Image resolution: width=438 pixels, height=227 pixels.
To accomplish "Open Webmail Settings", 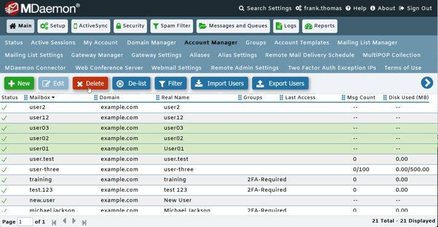I will (176, 68).
